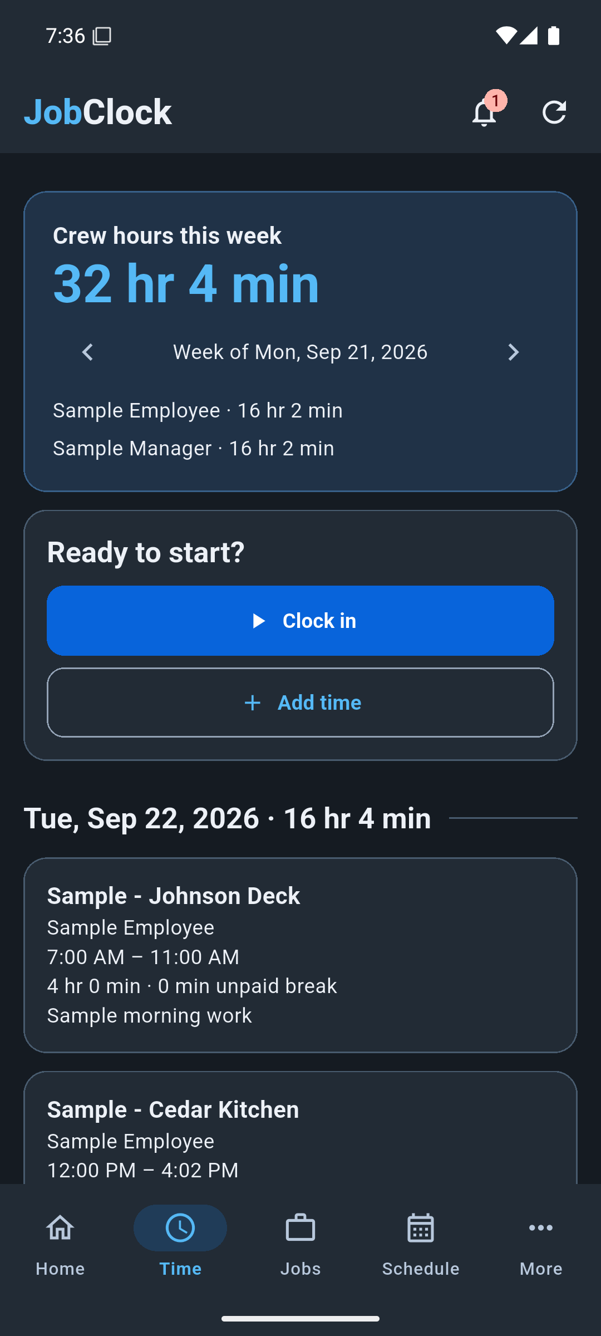Tap Sample Manager hours row
The image size is (601, 1336).
tap(194, 449)
